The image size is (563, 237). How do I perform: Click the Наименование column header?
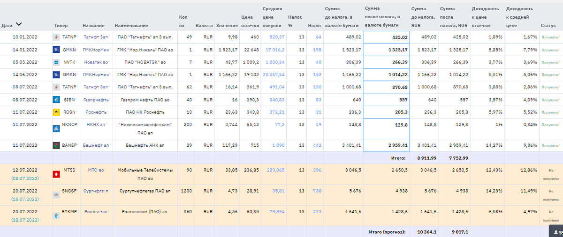click(x=131, y=25)
